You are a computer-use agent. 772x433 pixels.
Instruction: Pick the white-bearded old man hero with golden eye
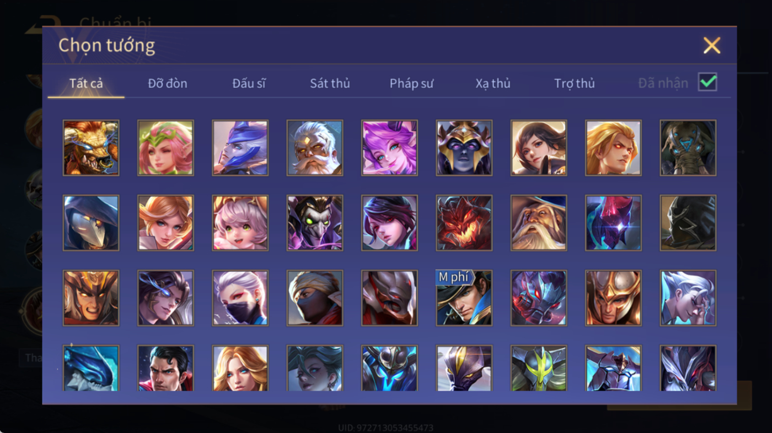pos(315,148)
